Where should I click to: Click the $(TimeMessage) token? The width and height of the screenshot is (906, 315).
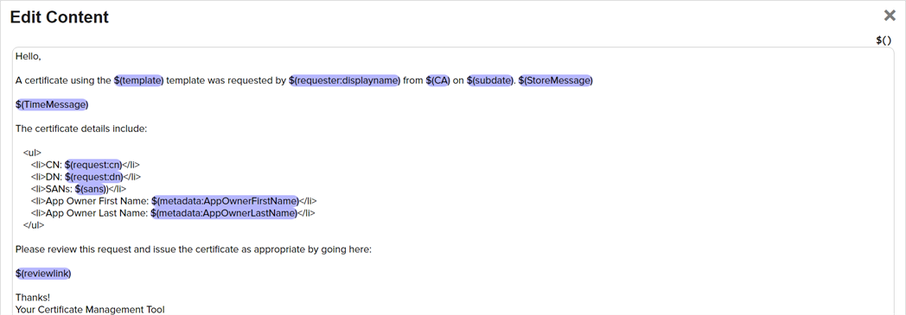point(52,104)
